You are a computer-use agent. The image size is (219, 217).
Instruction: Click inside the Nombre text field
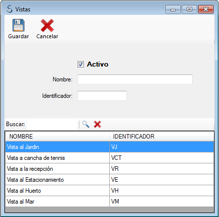(135, 79)
